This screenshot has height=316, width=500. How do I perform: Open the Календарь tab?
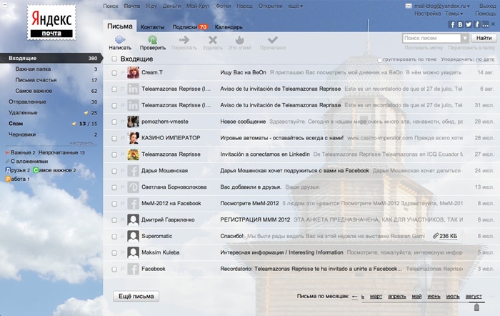[228, 26]
